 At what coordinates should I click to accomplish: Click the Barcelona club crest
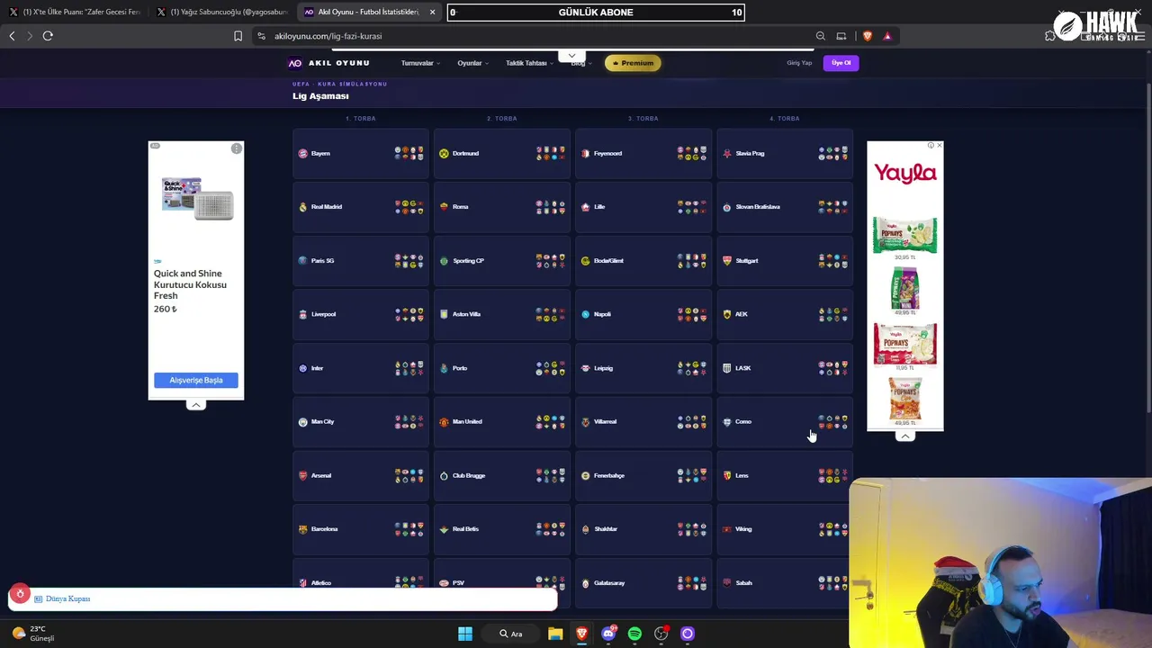[302, 529]
